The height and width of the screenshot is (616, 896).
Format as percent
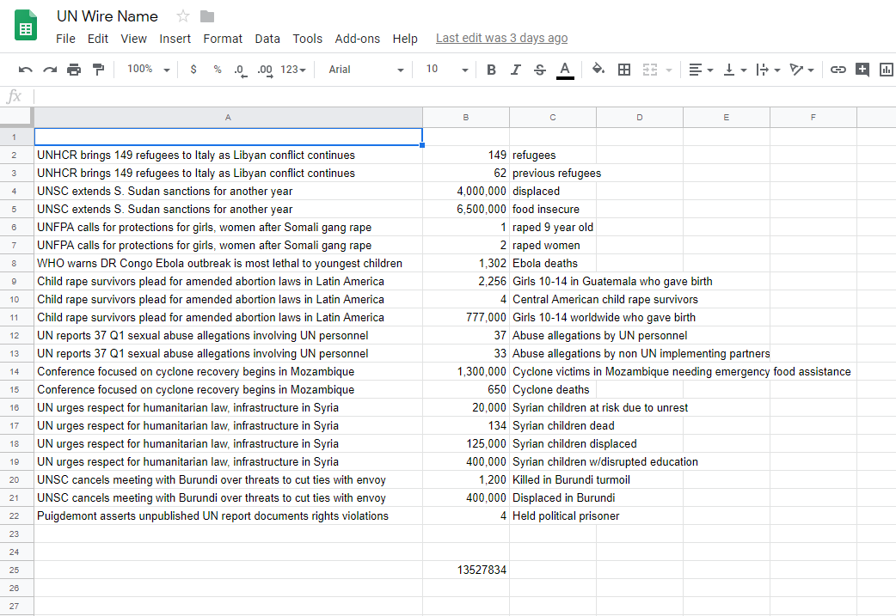click(x=218, y=69)
